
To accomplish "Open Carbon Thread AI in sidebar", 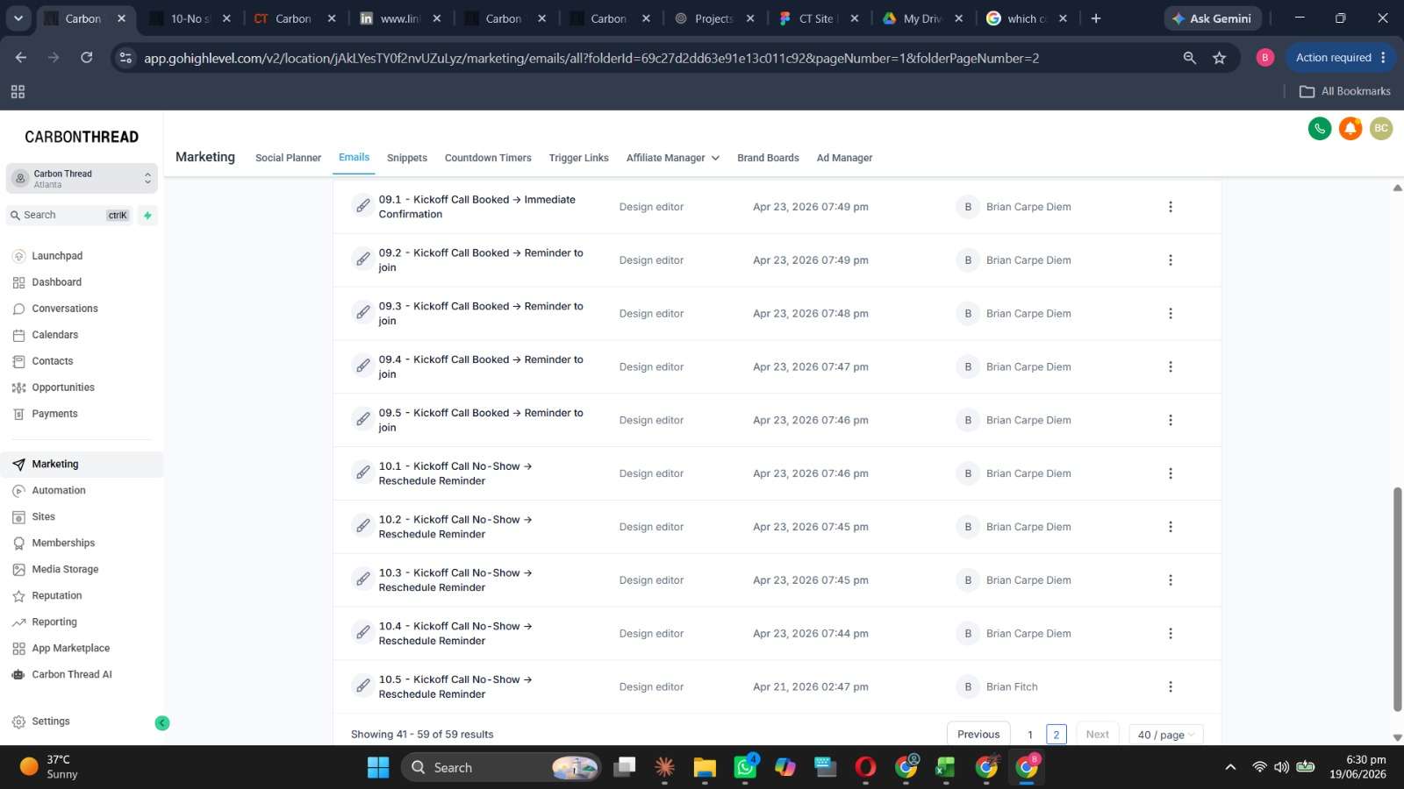I will tap(72, 675).
